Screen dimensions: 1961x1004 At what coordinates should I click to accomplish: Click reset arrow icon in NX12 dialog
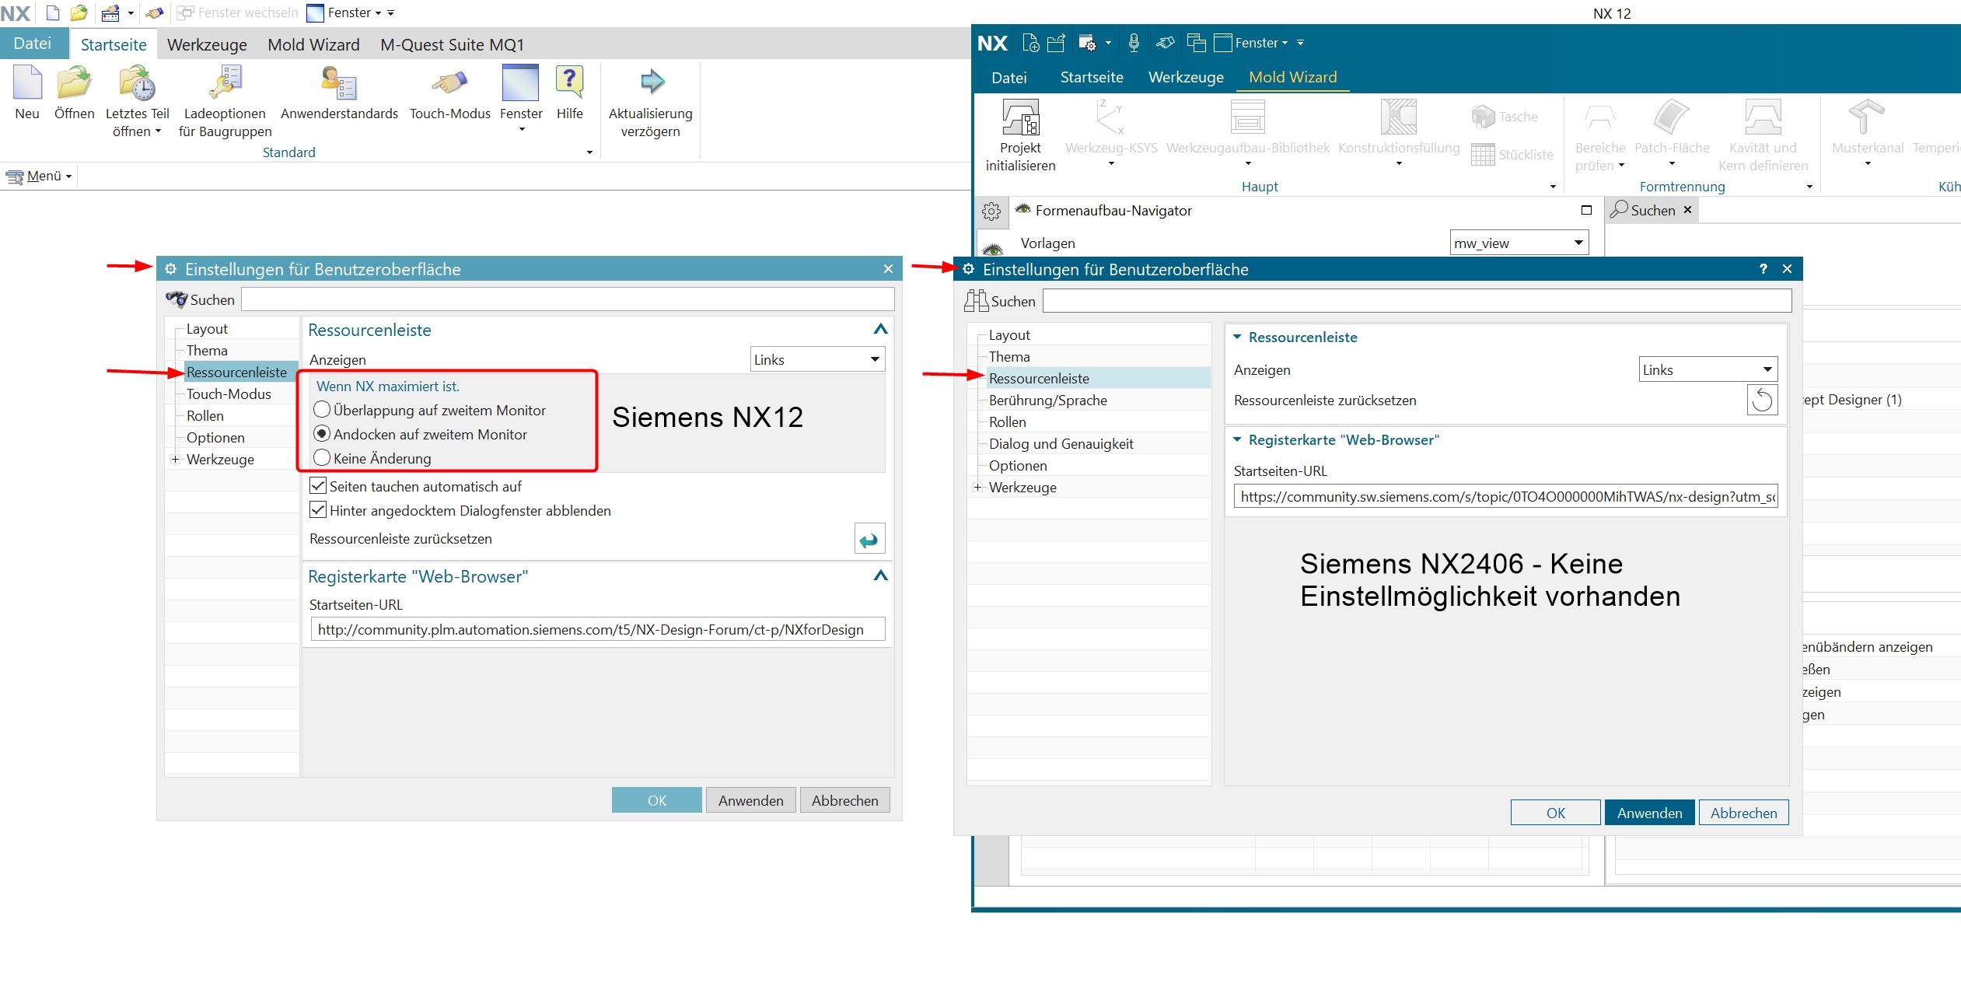click(x=869, y=539)
